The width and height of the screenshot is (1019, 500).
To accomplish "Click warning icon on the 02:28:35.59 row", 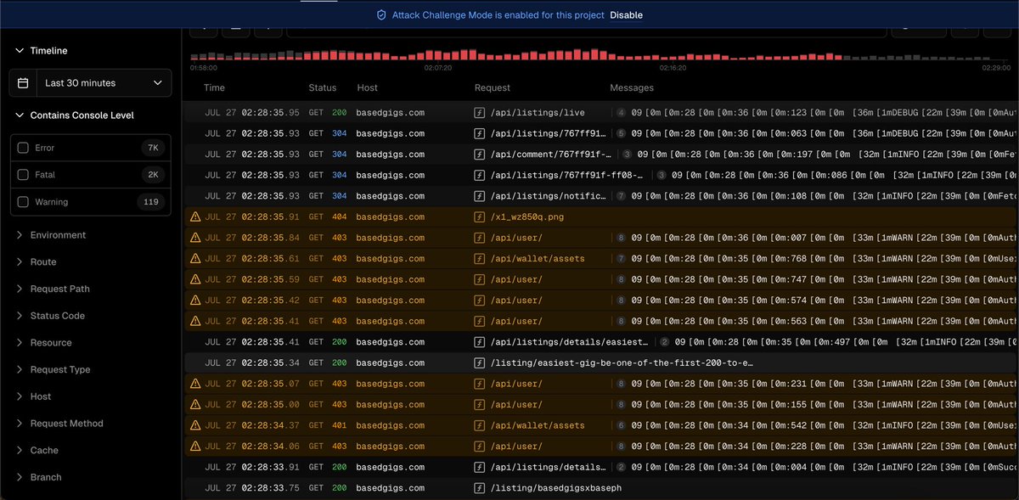I will coord(195,279).
